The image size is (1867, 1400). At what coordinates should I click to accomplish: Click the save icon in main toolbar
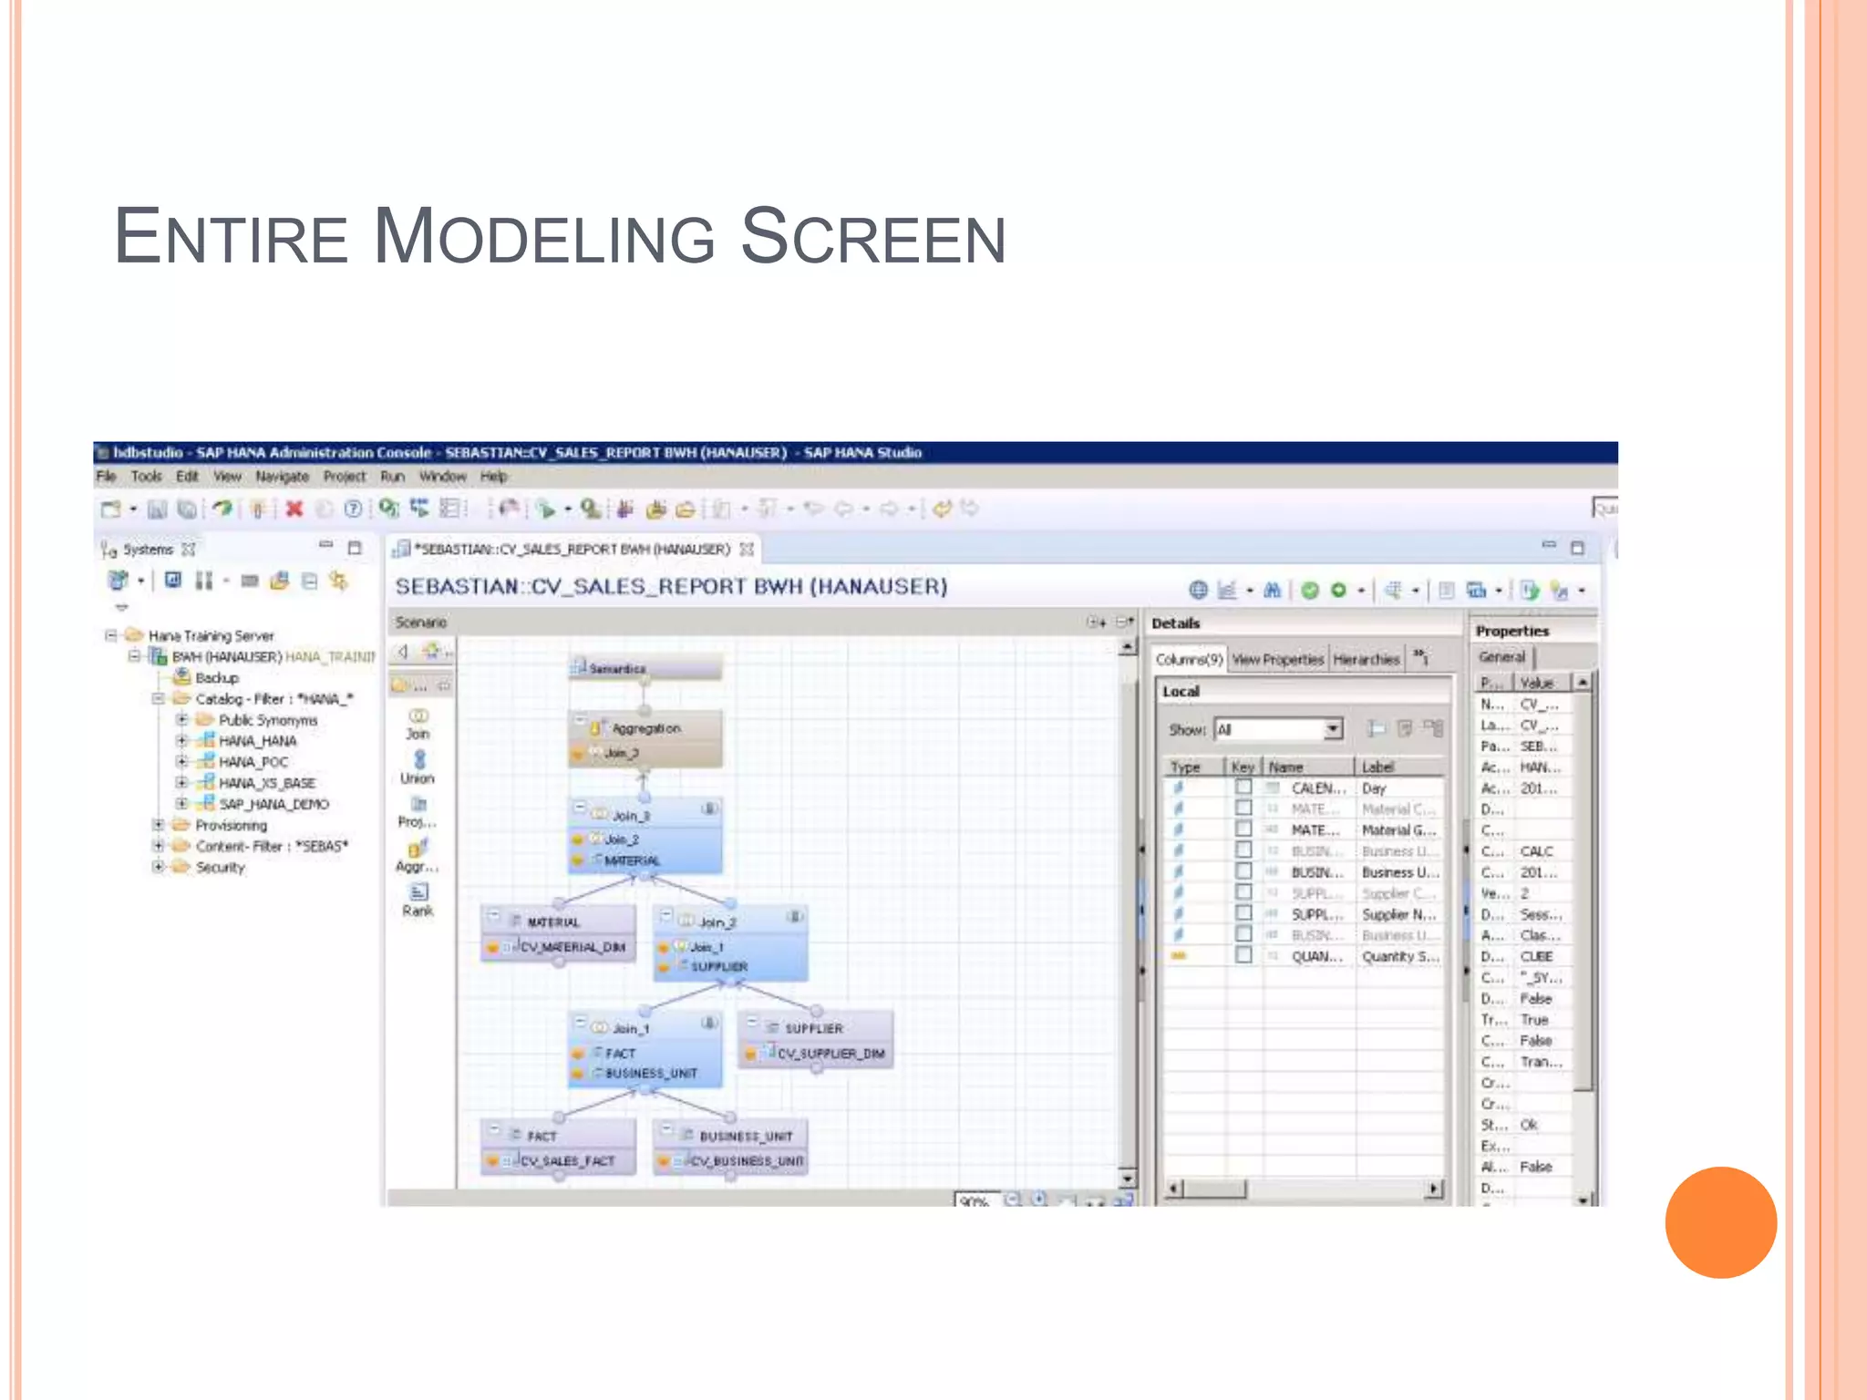click(157, 509)
